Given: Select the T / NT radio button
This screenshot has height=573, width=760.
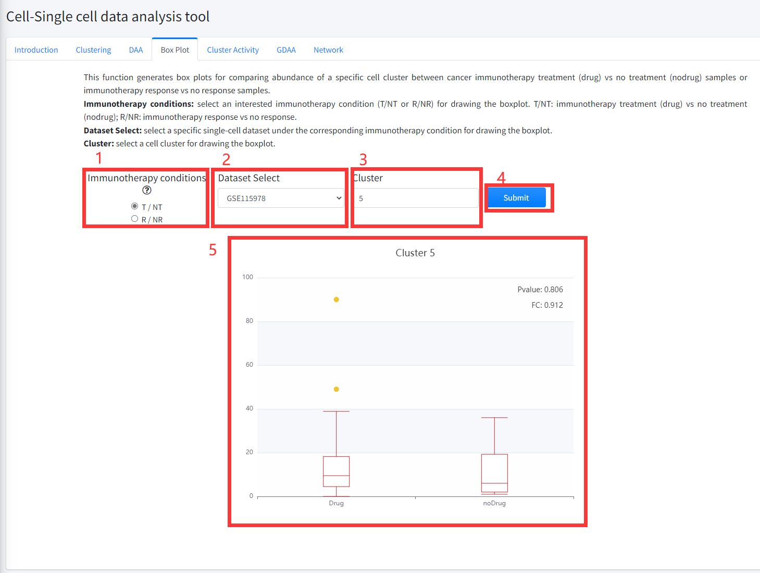Looking at the screenshot, I should [135, 206].
